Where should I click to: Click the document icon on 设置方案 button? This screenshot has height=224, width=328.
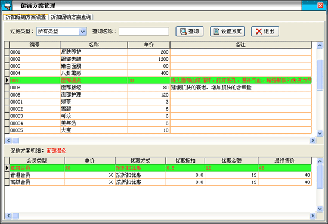pyautogui.click(x=216, y=32)
